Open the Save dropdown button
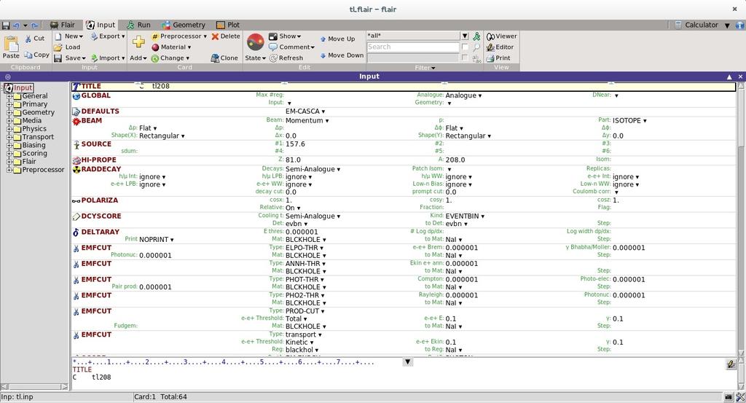Screen dimensions: 746x403 coord(69,58)
